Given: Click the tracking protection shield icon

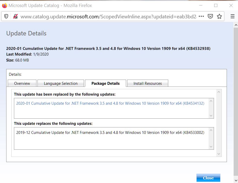Looking at the screenshot, I should (x=6, y=16).
